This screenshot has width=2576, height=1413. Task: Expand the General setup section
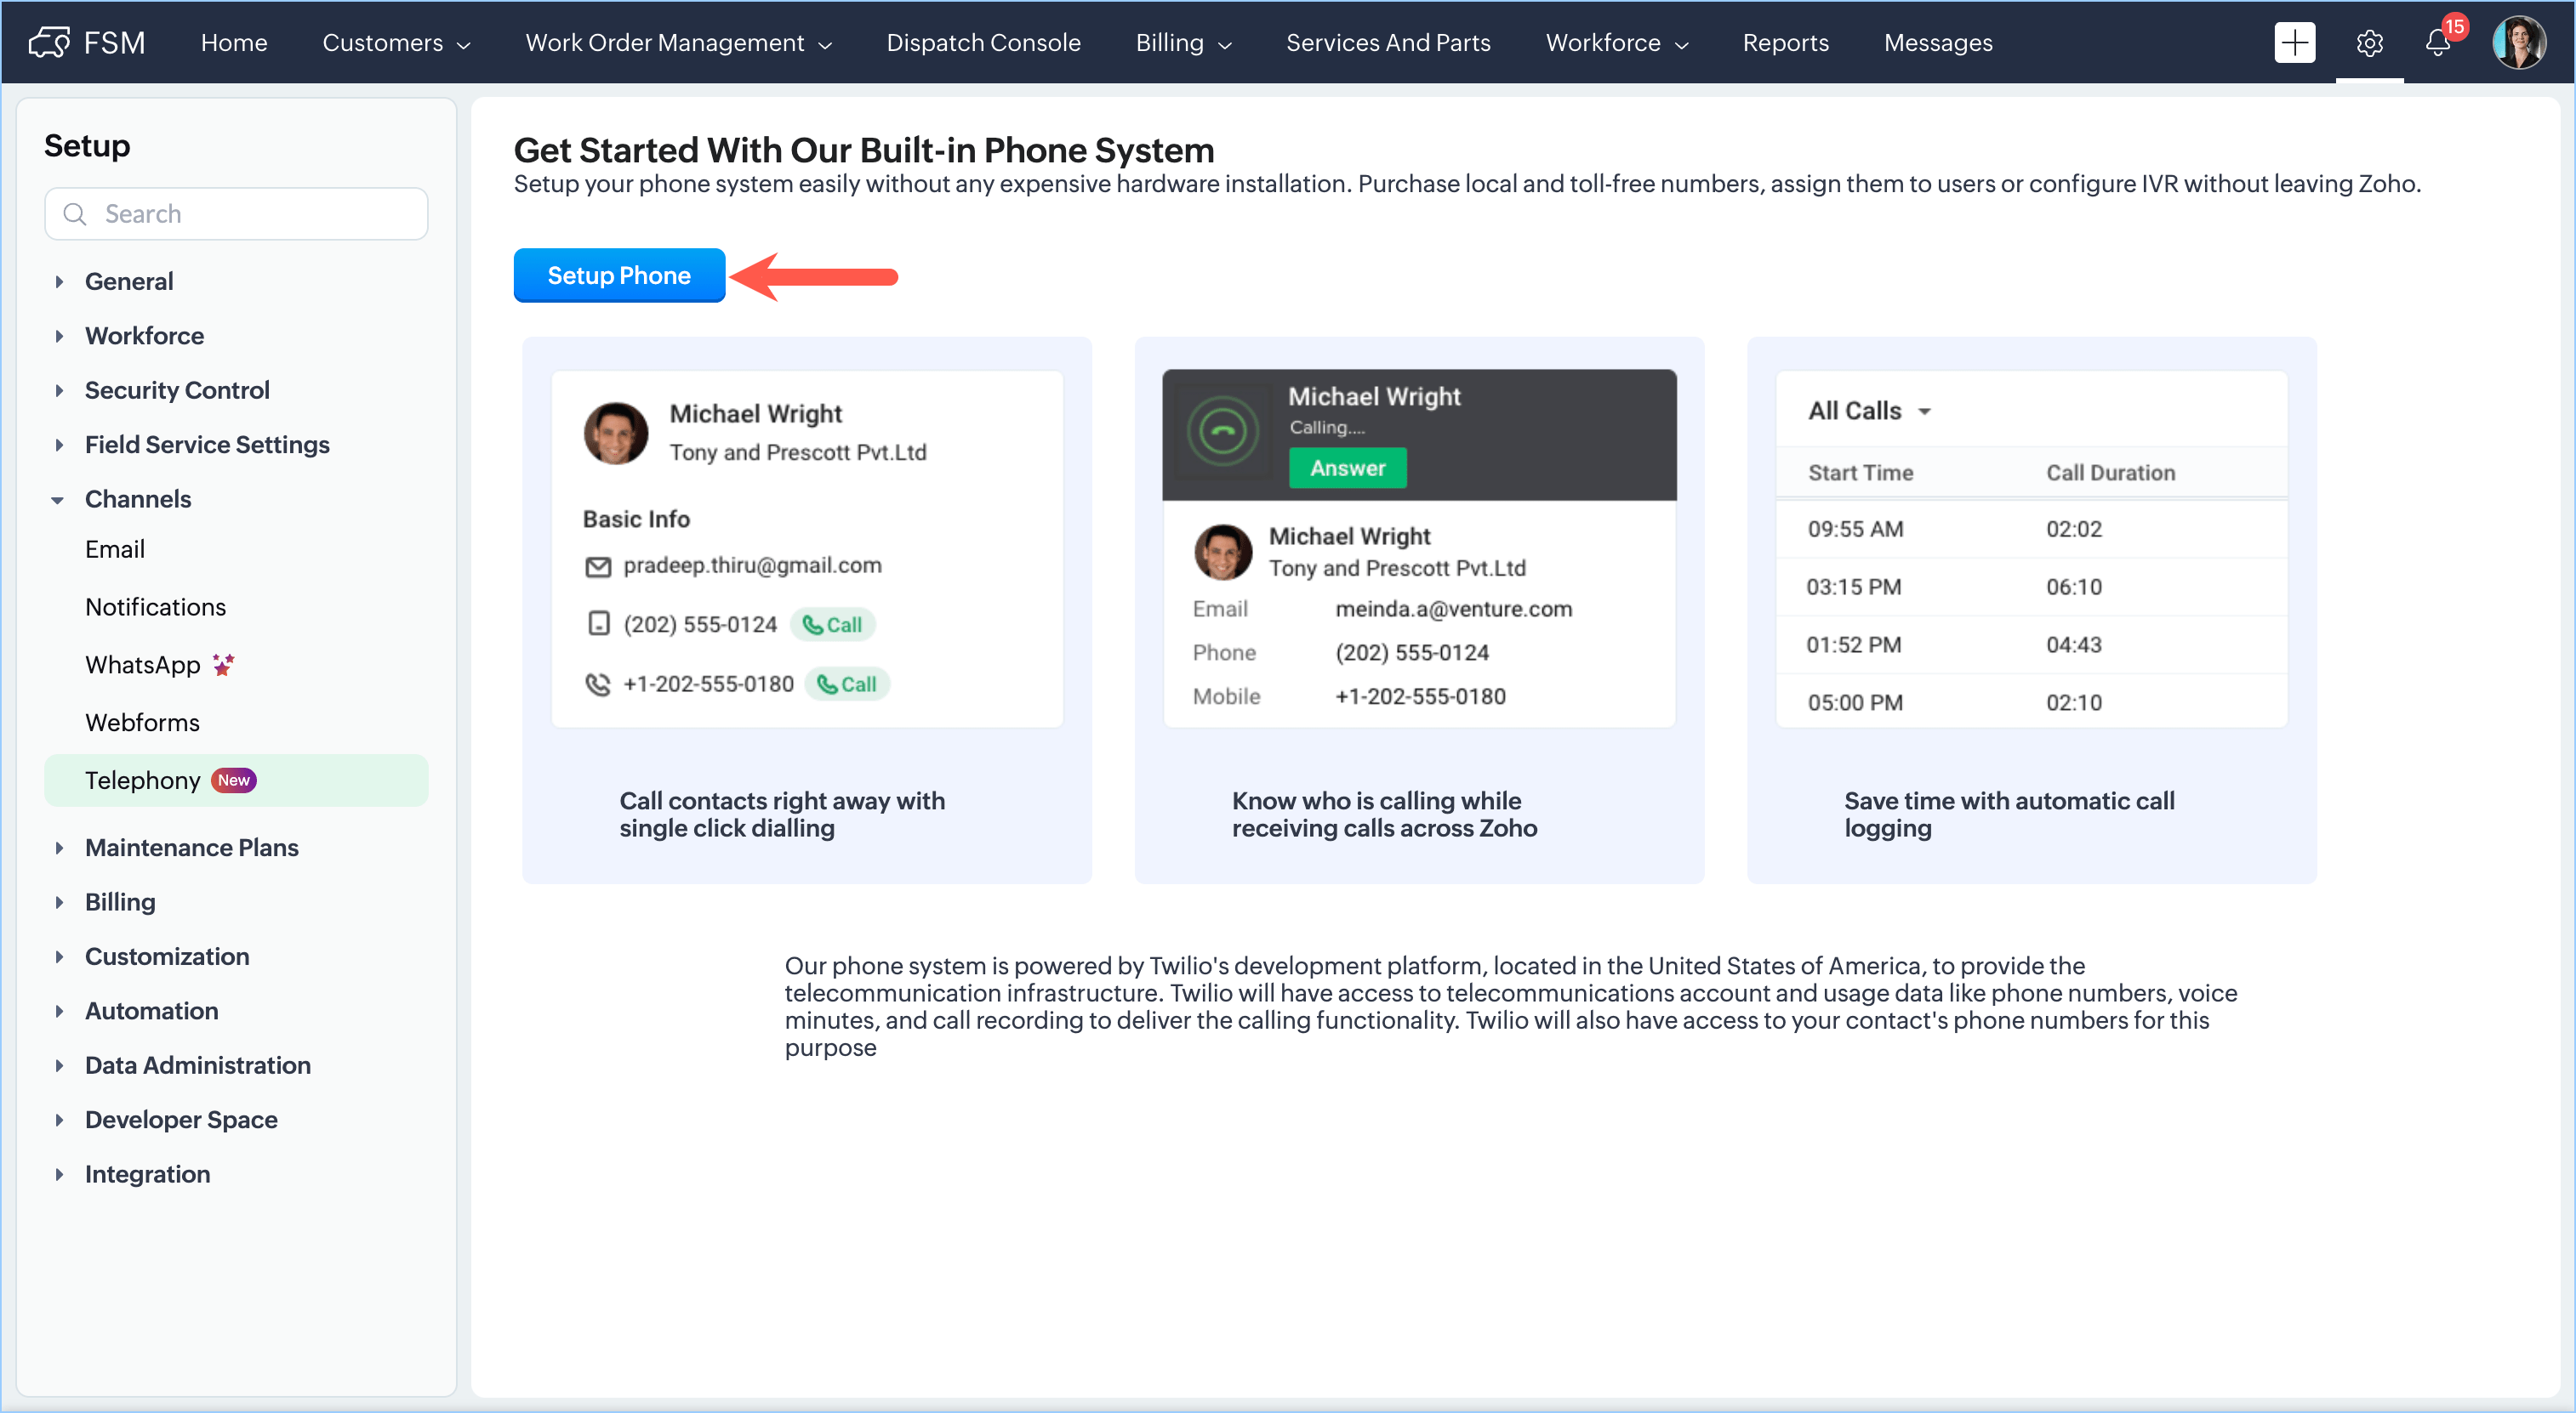129,281
